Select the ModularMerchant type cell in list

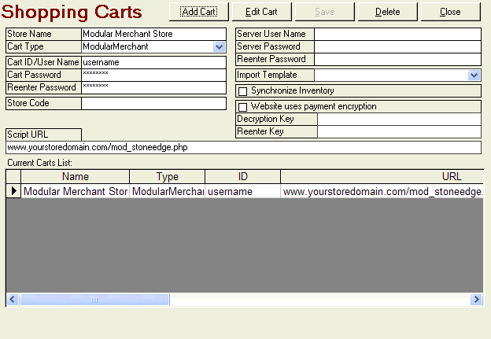(x=168, y=191)
